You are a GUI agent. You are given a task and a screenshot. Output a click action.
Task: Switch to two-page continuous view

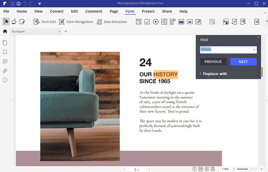[213, 169]
